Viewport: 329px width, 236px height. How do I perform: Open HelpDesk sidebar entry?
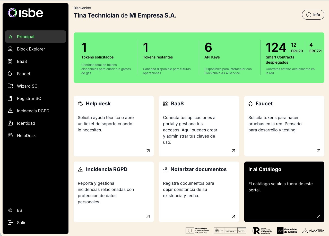[36, 136]
